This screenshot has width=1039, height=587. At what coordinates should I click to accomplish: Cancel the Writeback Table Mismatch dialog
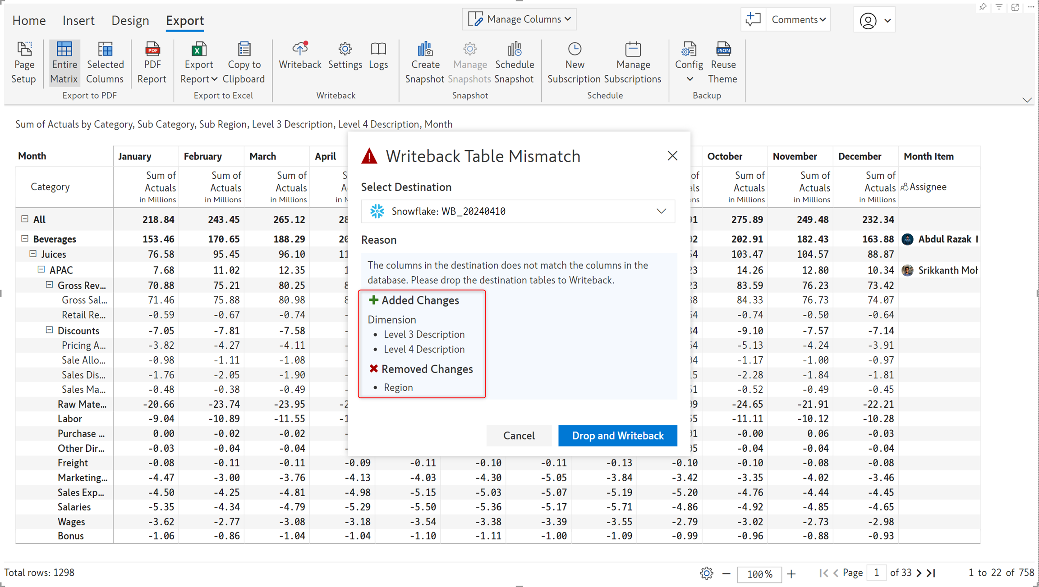(519, 436)
